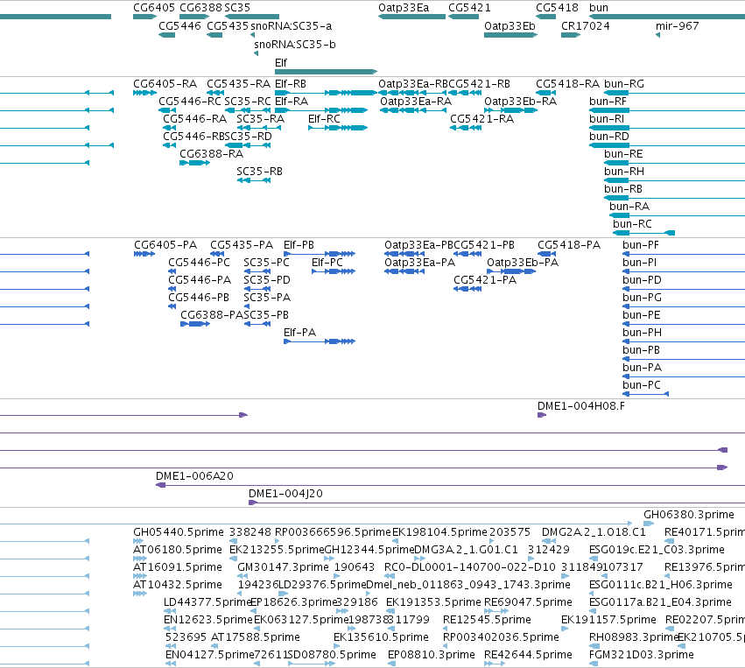Viewport: 745px width, 668px height.
Task: Select protein bun-PF
Action: pos(684,254)
